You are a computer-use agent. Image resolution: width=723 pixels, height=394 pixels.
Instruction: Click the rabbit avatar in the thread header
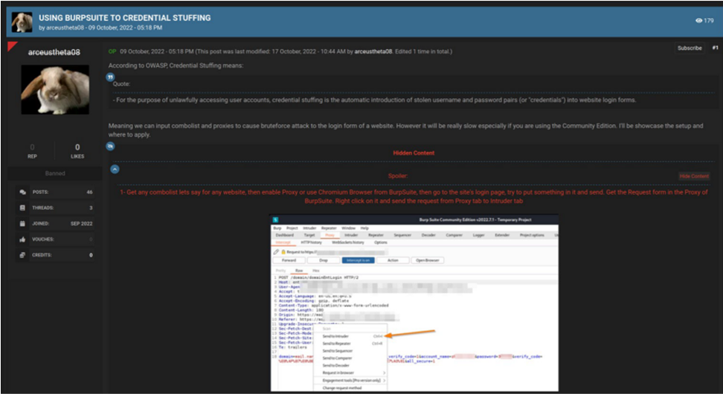pos(22,22)
